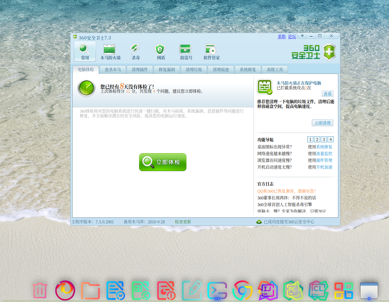Switch to the 清理垃圾 tab
The width and height of the screenshot is (389, 302).
click(194, 70)
